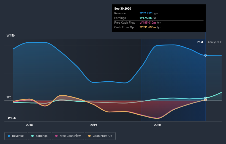
Task: Click the ₩485.010m free cash flow value
Action: click(x=148, y=23)
